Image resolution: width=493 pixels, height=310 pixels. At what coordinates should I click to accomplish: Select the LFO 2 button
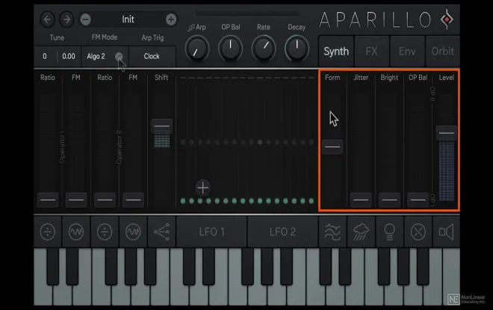coord(282,232)
